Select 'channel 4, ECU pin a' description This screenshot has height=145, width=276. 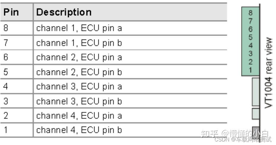79,116
